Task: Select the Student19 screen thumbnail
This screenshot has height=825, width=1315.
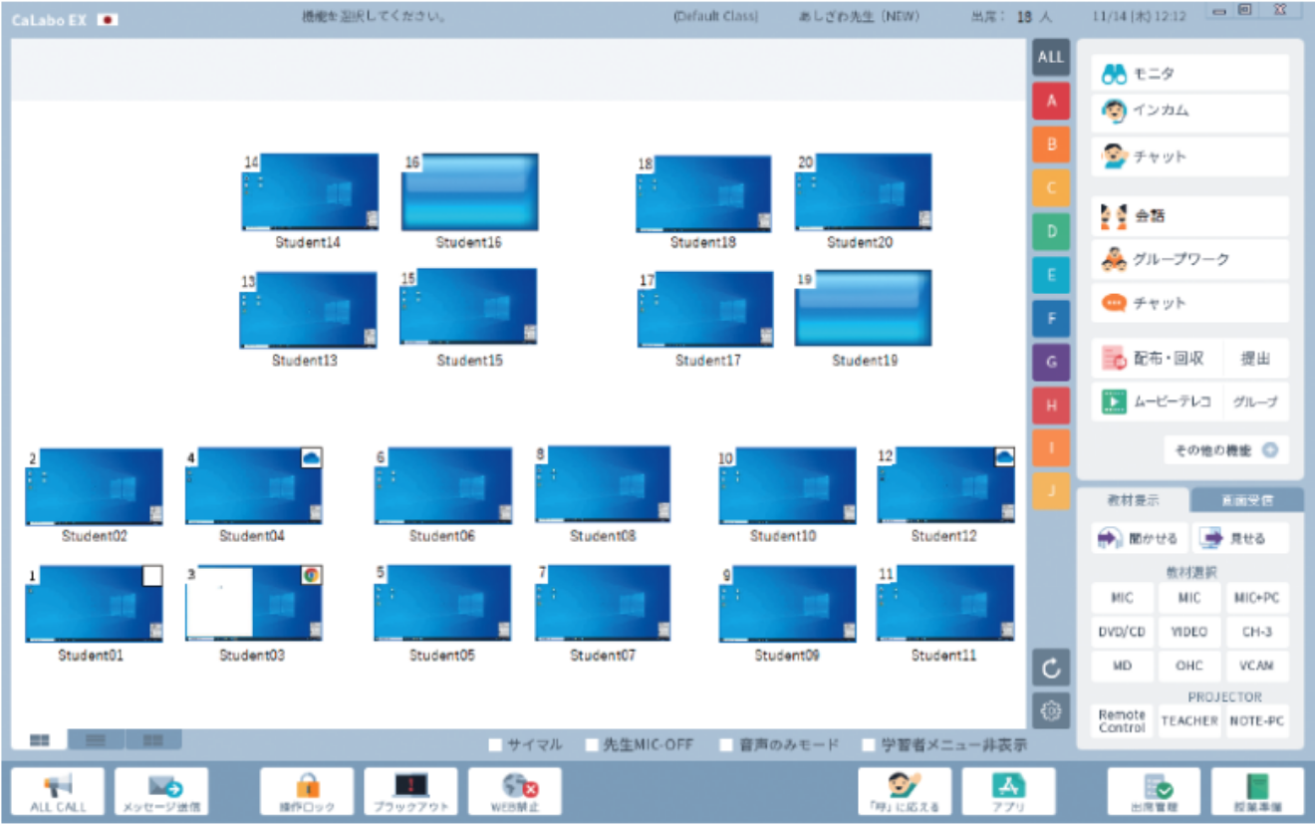Action: coord(863,309)
